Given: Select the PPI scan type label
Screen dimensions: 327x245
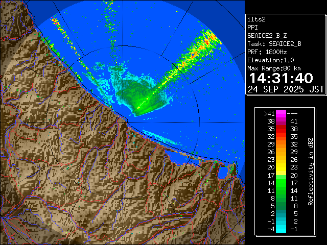Looking at the screenshot, I should click(x=252, y=27).
